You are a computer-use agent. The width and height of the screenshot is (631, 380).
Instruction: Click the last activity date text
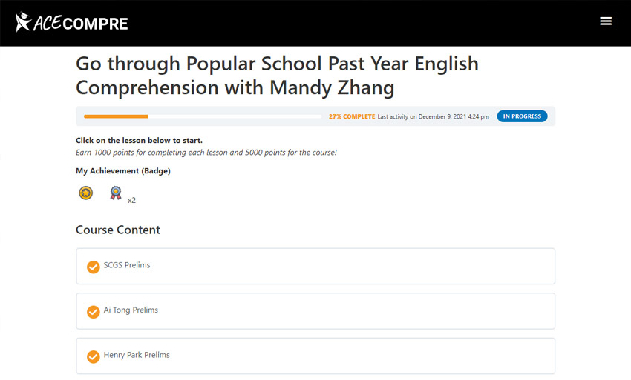[x=434, y=116]
